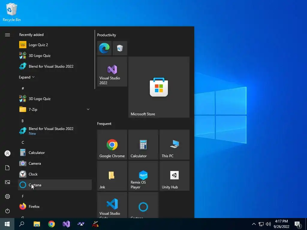Open the Clock app

(55, 174)
